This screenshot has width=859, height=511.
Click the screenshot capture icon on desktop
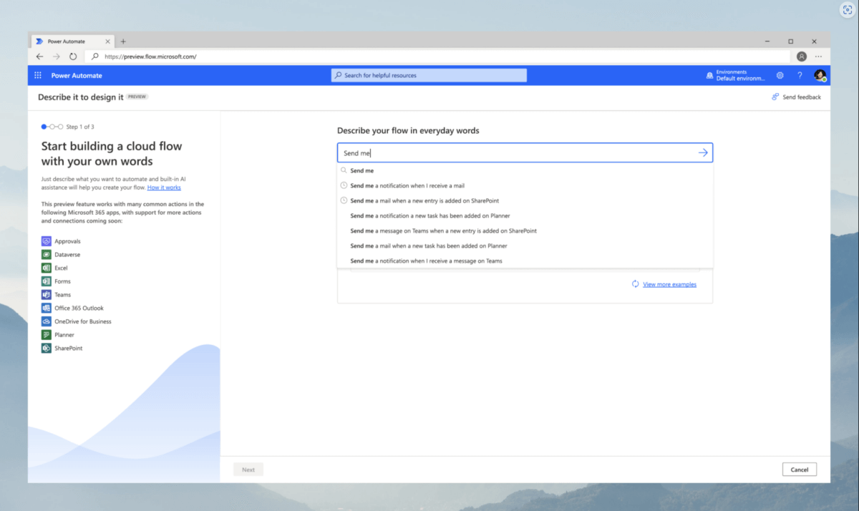(x=847, y=11)
